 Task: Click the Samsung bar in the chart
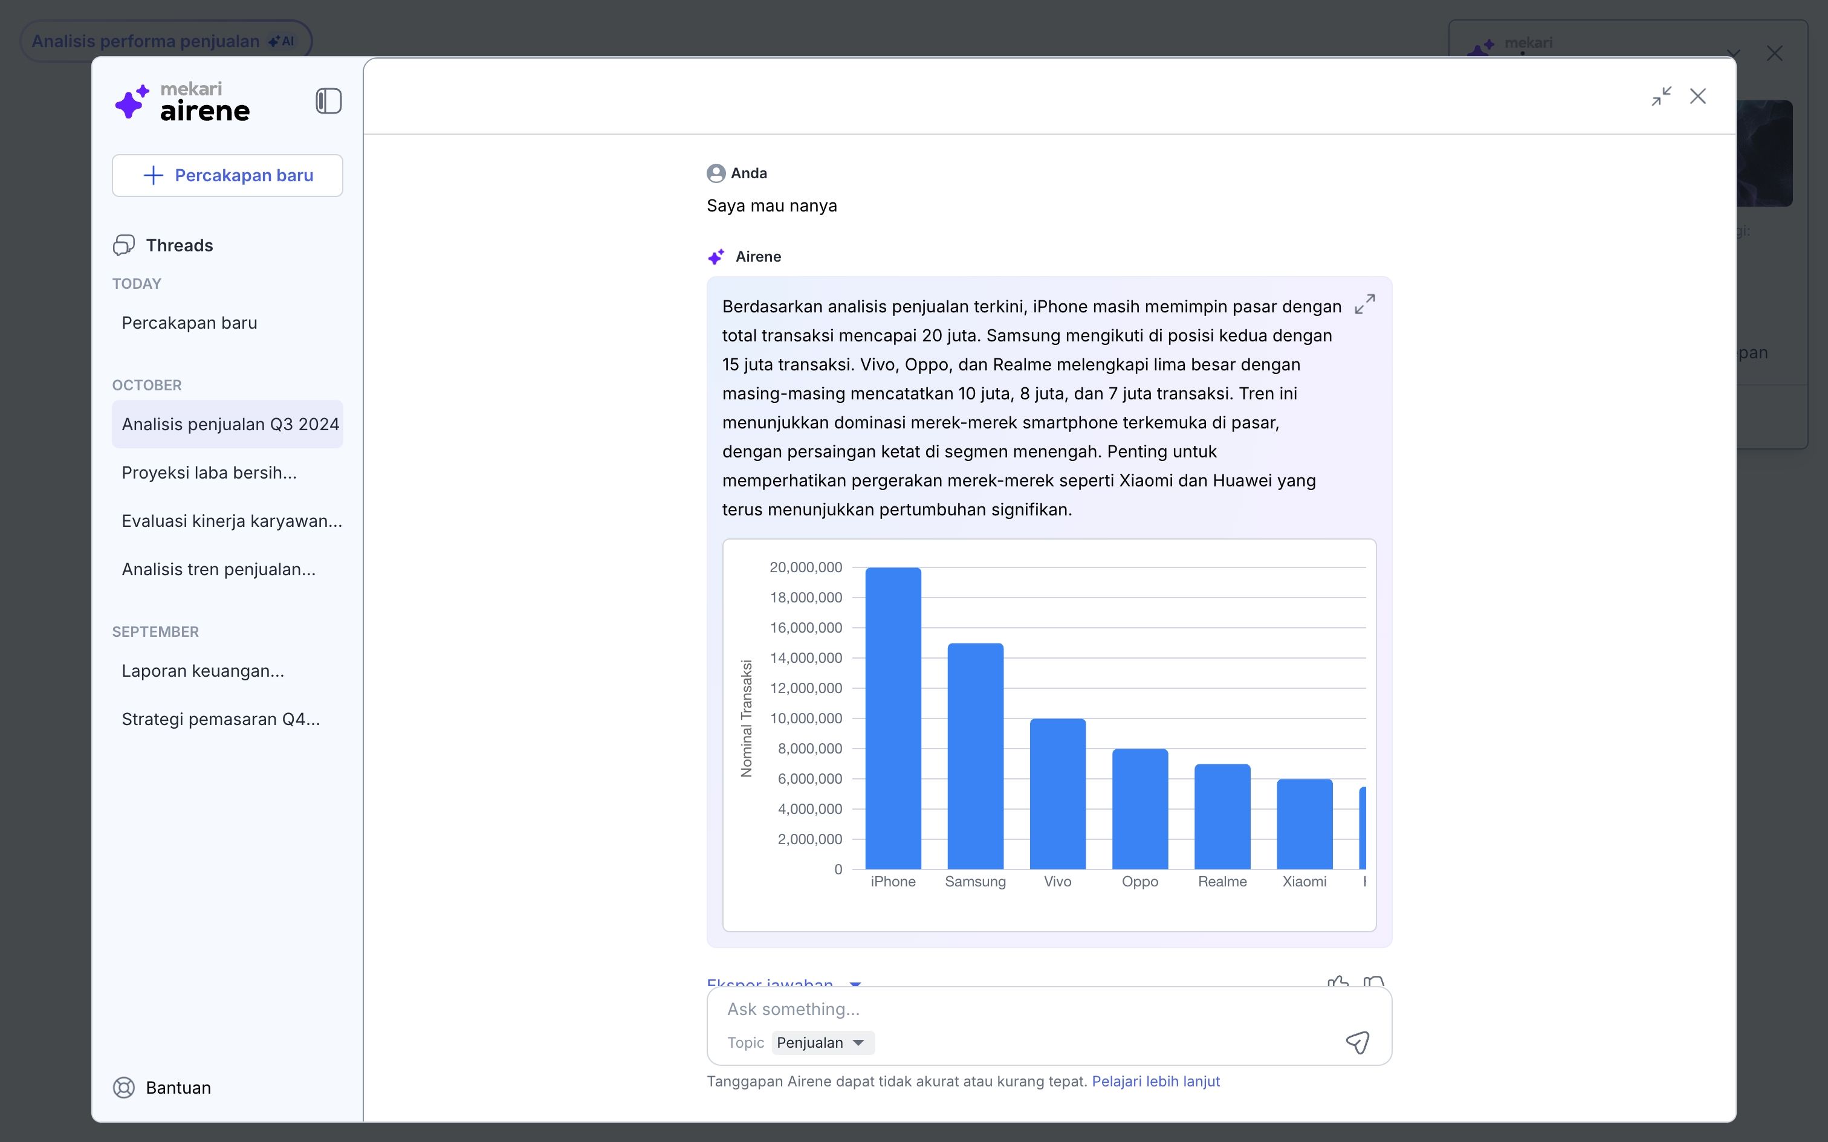pos(975,755)
